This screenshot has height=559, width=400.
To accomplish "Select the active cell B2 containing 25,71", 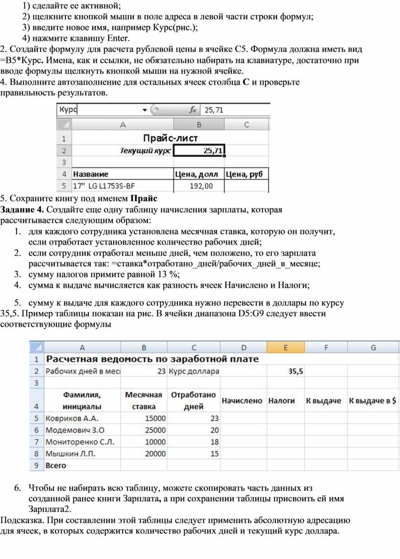I will (x=199, y=151).
